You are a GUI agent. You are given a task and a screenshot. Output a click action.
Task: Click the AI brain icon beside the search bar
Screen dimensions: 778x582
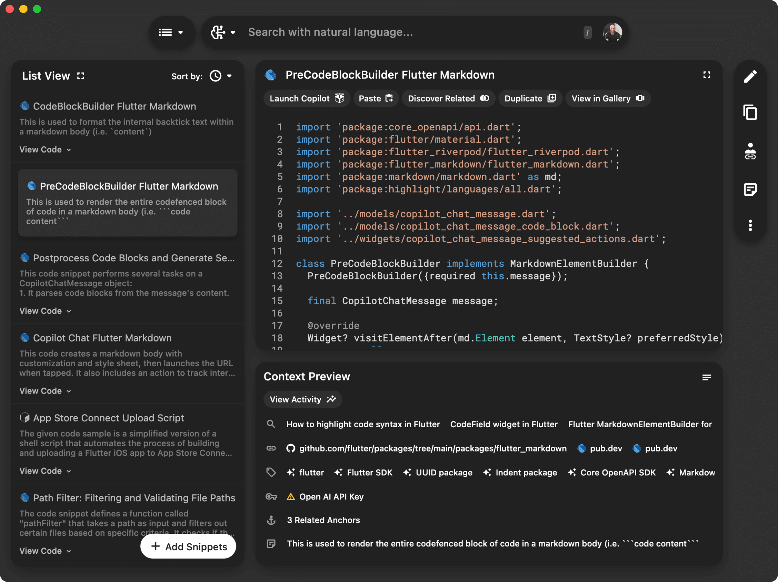[218, 32]
